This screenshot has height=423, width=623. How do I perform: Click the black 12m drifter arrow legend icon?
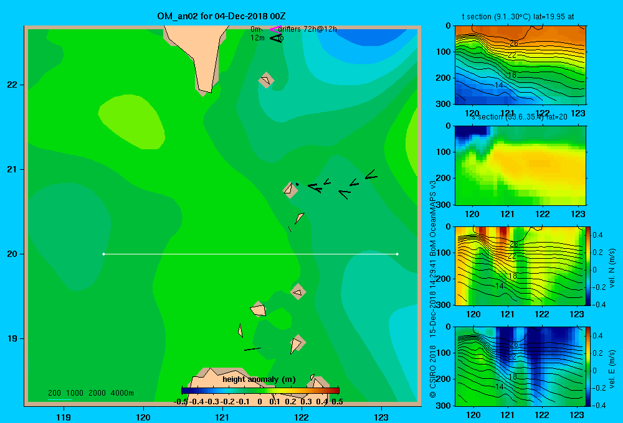[x=275, y=38]
